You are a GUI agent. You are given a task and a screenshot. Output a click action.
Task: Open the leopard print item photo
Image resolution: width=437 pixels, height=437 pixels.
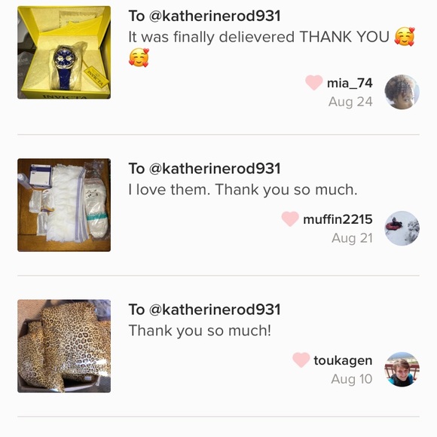tap(64, 346)
